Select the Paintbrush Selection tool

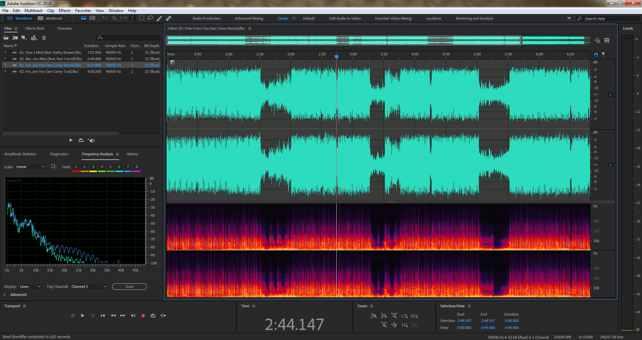click(159, 18)
